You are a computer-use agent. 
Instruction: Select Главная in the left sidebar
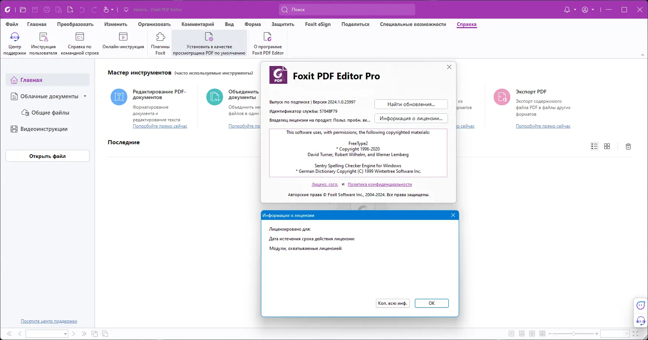click(48, 80)
